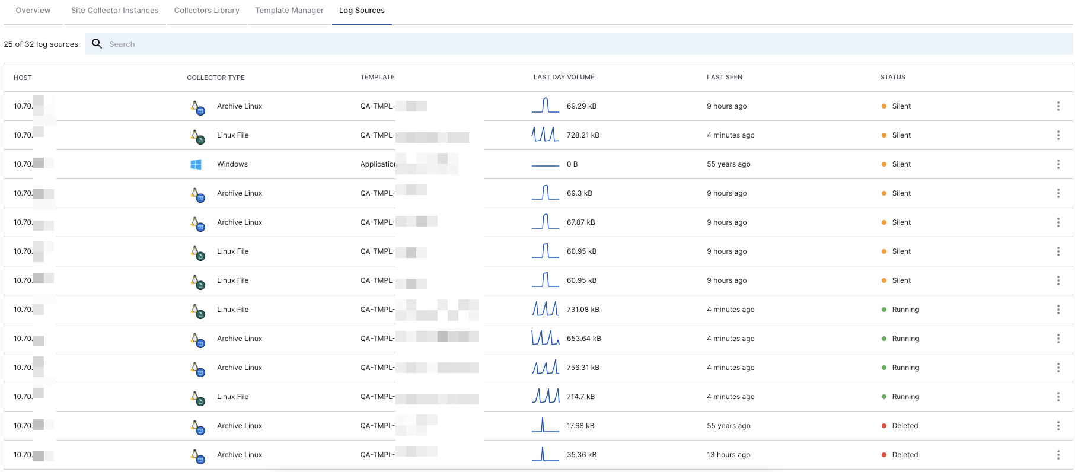Open the actions menu for 728.21 kB row

(x=1058, y=135)
